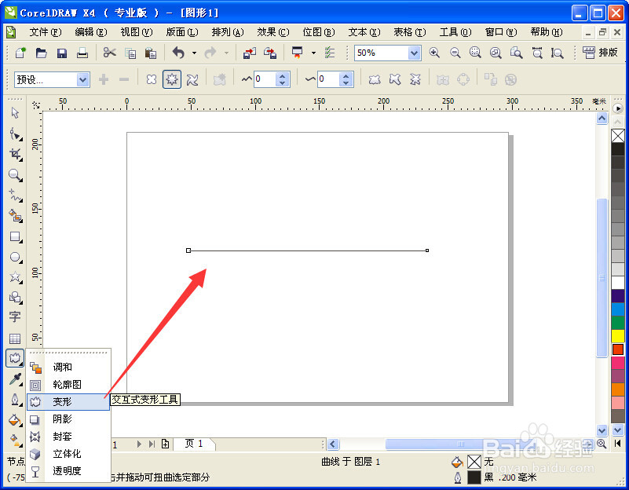
Task: Click the vertical scrollbar down arrow
Action: (602, 430)
